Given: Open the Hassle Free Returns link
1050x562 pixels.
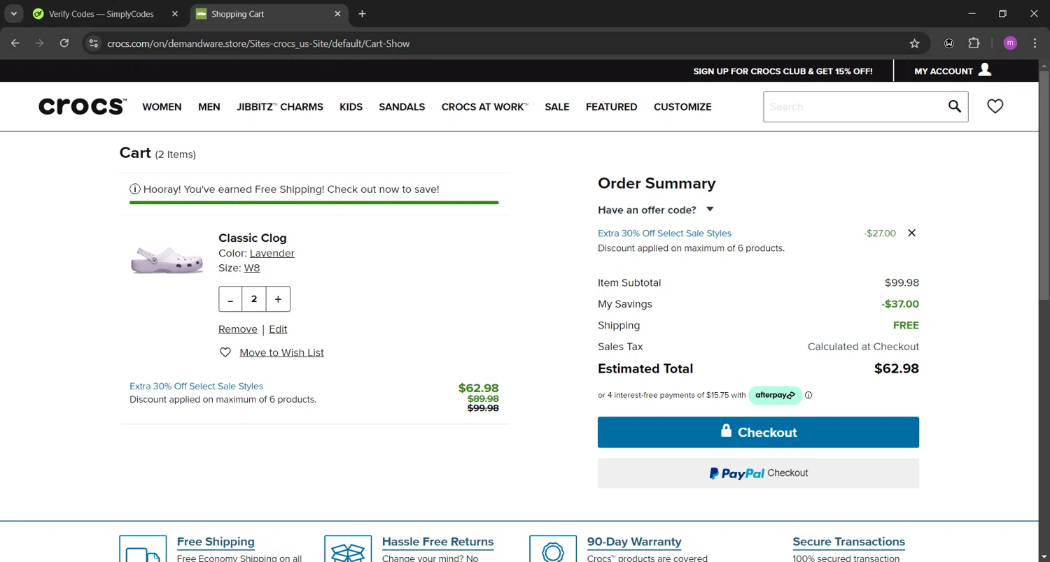Looking at the screenshot, I should click(x=437, y=542).
